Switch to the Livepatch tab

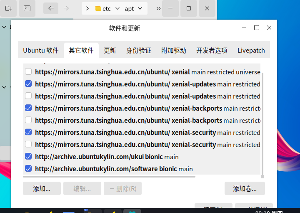point(251,51)
